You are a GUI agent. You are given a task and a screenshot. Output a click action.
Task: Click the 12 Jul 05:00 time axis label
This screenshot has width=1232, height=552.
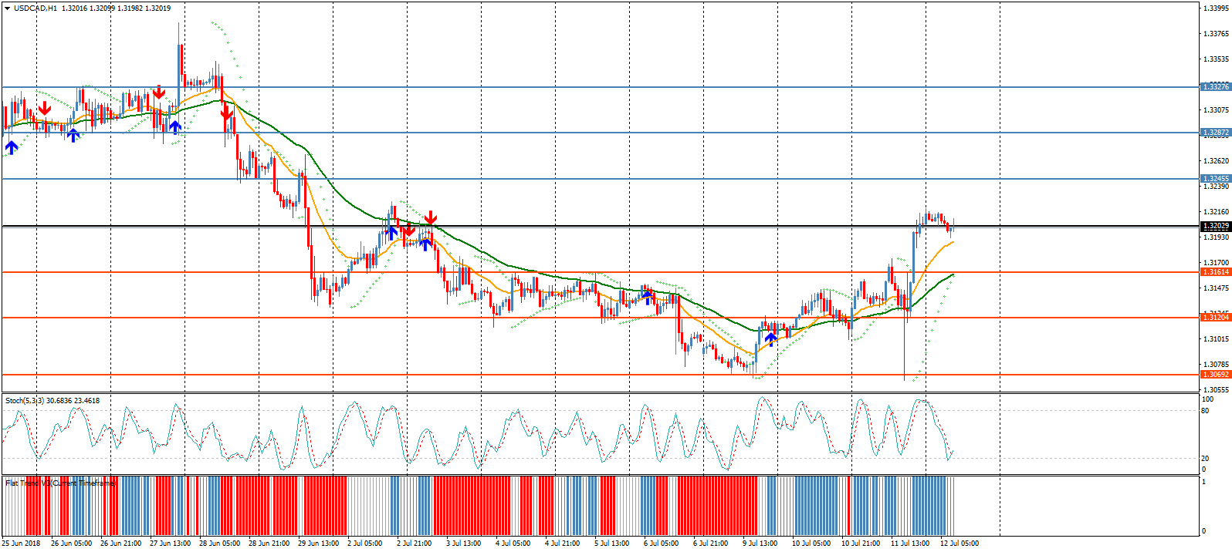click(959, 544)
